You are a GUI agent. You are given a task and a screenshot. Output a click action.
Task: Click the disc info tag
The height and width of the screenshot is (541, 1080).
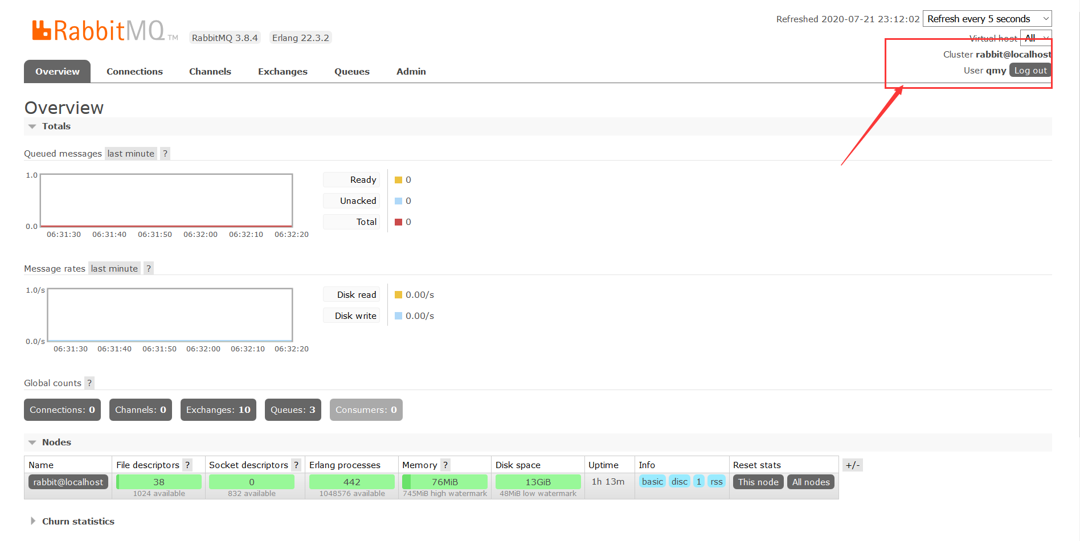pos(680,482)
